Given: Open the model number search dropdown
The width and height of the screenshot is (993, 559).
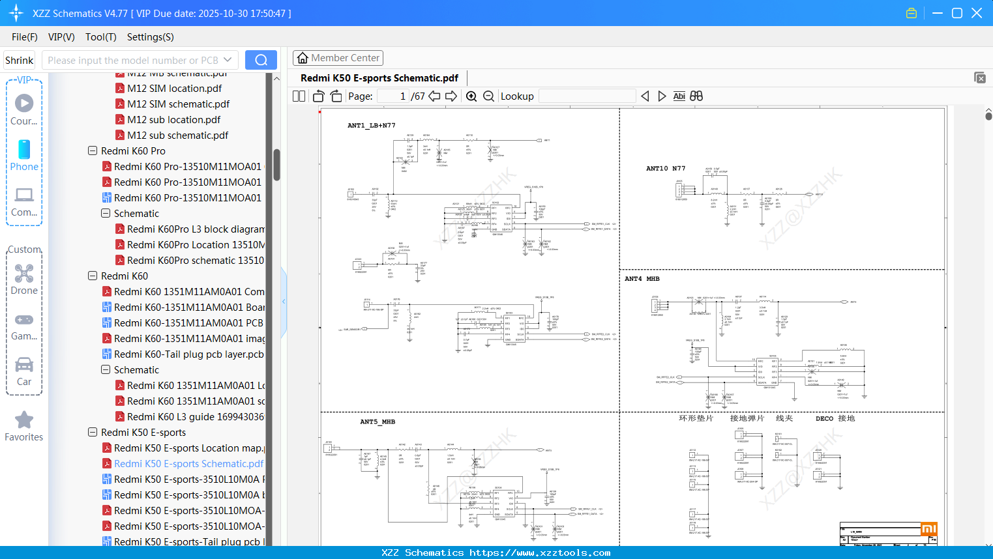Looking at the screenshot, I should tap(226, 59).
